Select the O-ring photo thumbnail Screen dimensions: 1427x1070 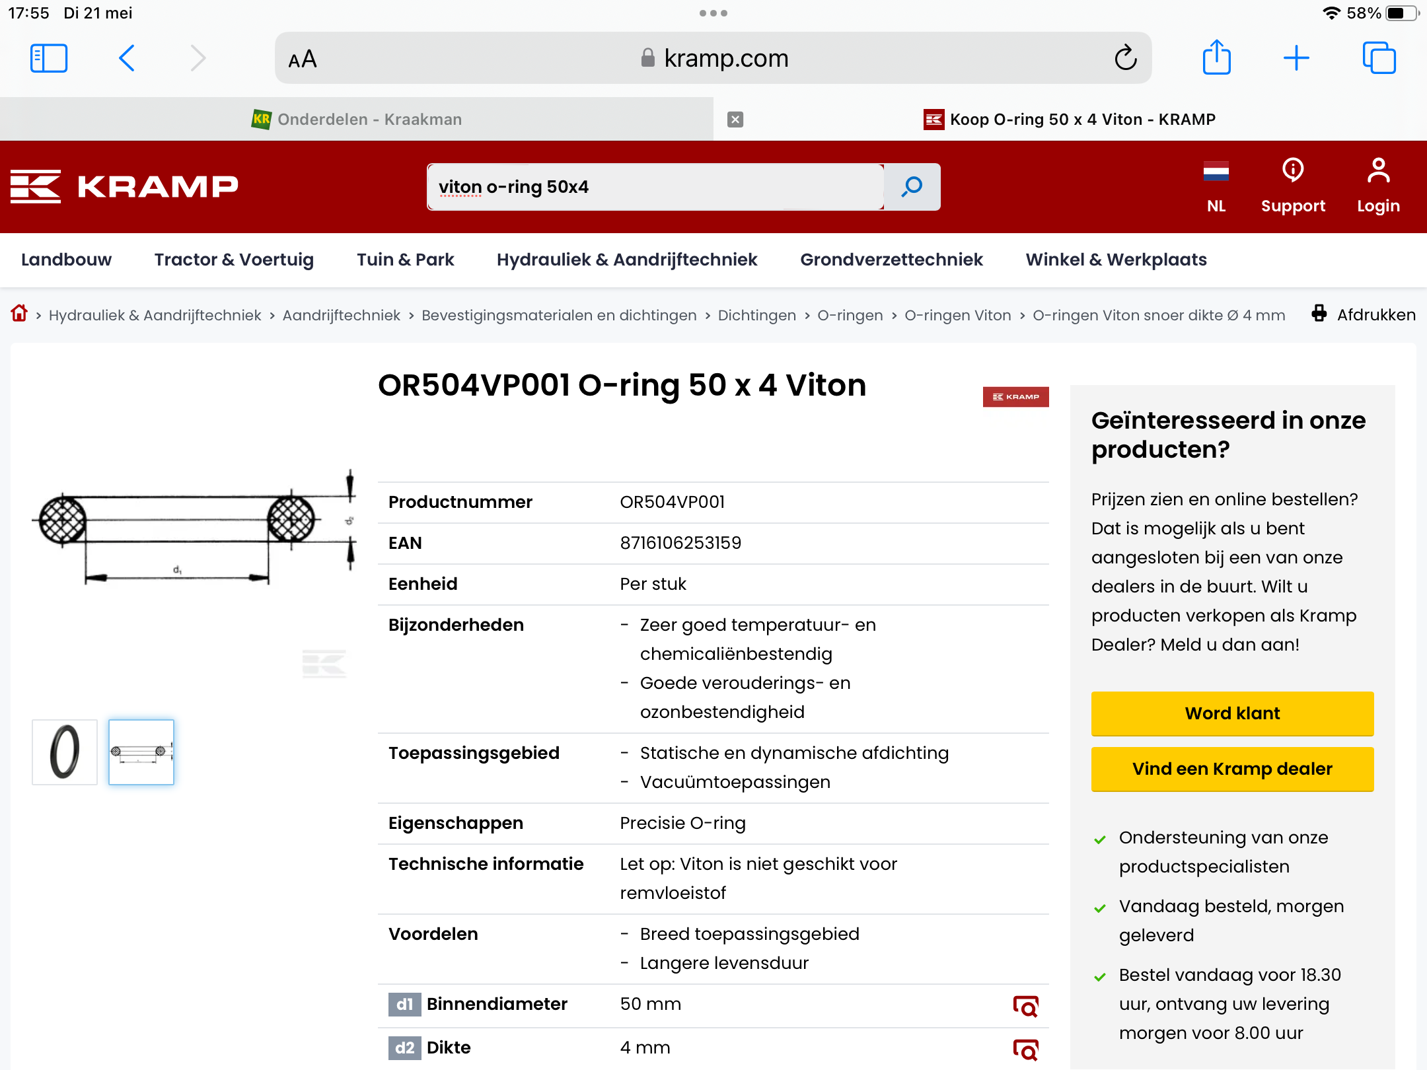point(65,752)
